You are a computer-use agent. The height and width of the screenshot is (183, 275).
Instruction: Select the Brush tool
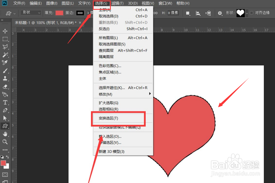[x=5, y=71]
